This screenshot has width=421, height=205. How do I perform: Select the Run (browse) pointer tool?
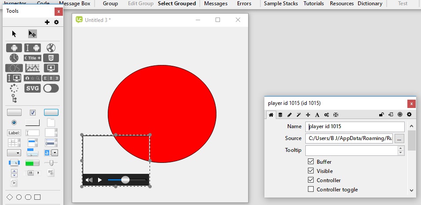coord(14,34)
